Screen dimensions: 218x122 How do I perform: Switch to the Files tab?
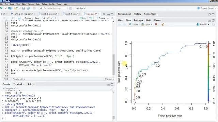point(120,20)
